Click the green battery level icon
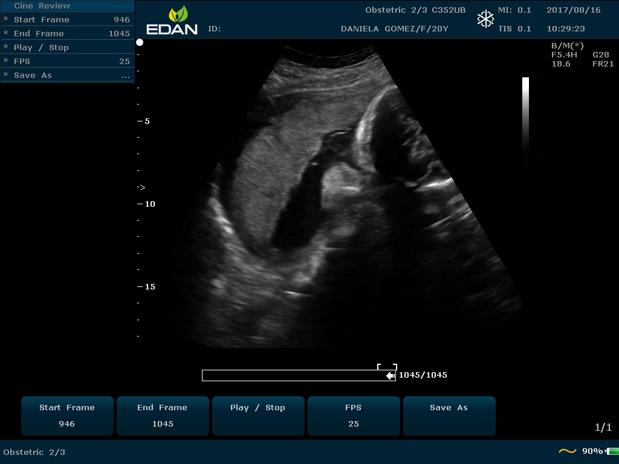Viewport: 619px width, 464px height. [612, 451]
